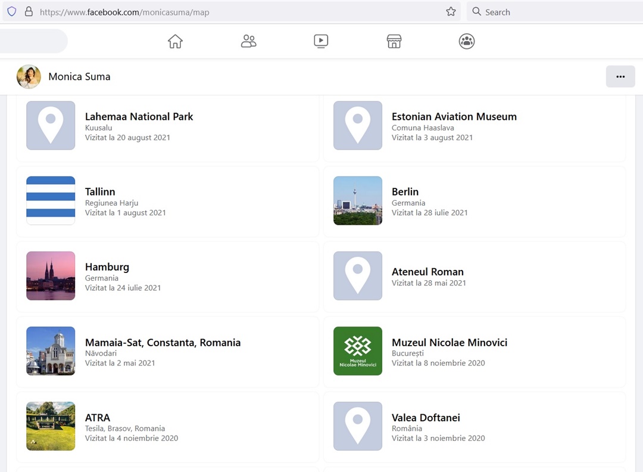Screen dimensions: 643x472
Task: Click the Tallinn flag thumbnail
Action: [51, 200]
